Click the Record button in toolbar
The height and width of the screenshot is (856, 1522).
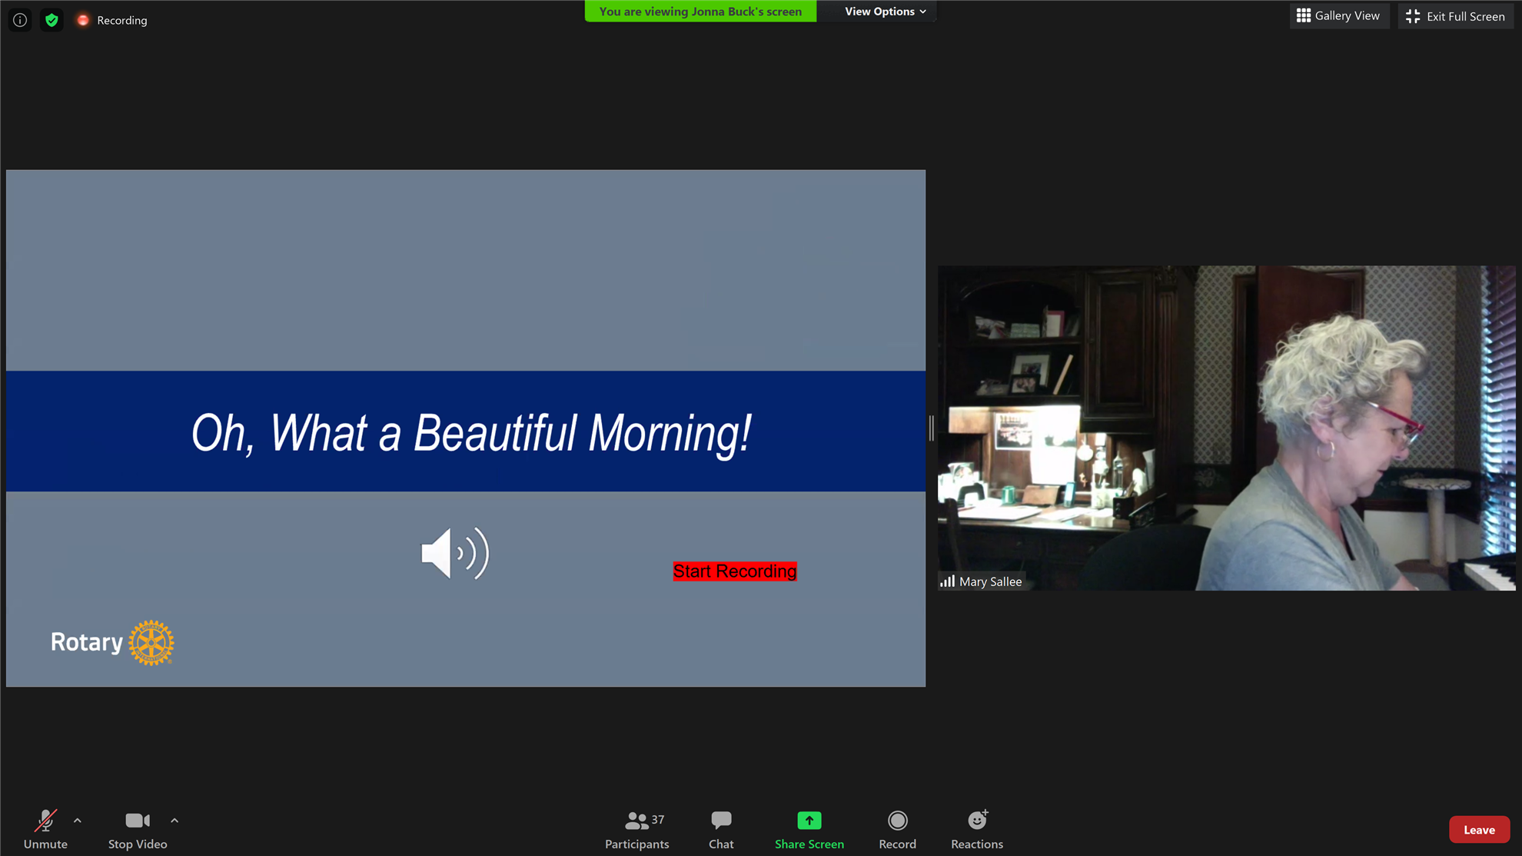[x=897, y=829]
